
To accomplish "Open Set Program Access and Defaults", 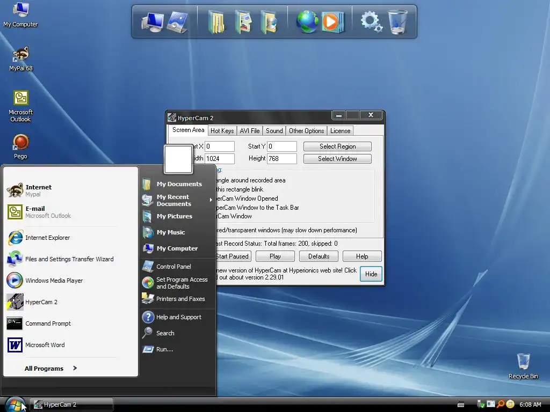I will click(x=177, y=283).
